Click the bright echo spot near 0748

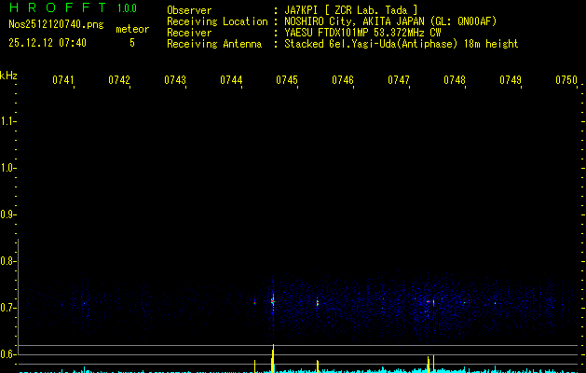(x=432, y=301)
